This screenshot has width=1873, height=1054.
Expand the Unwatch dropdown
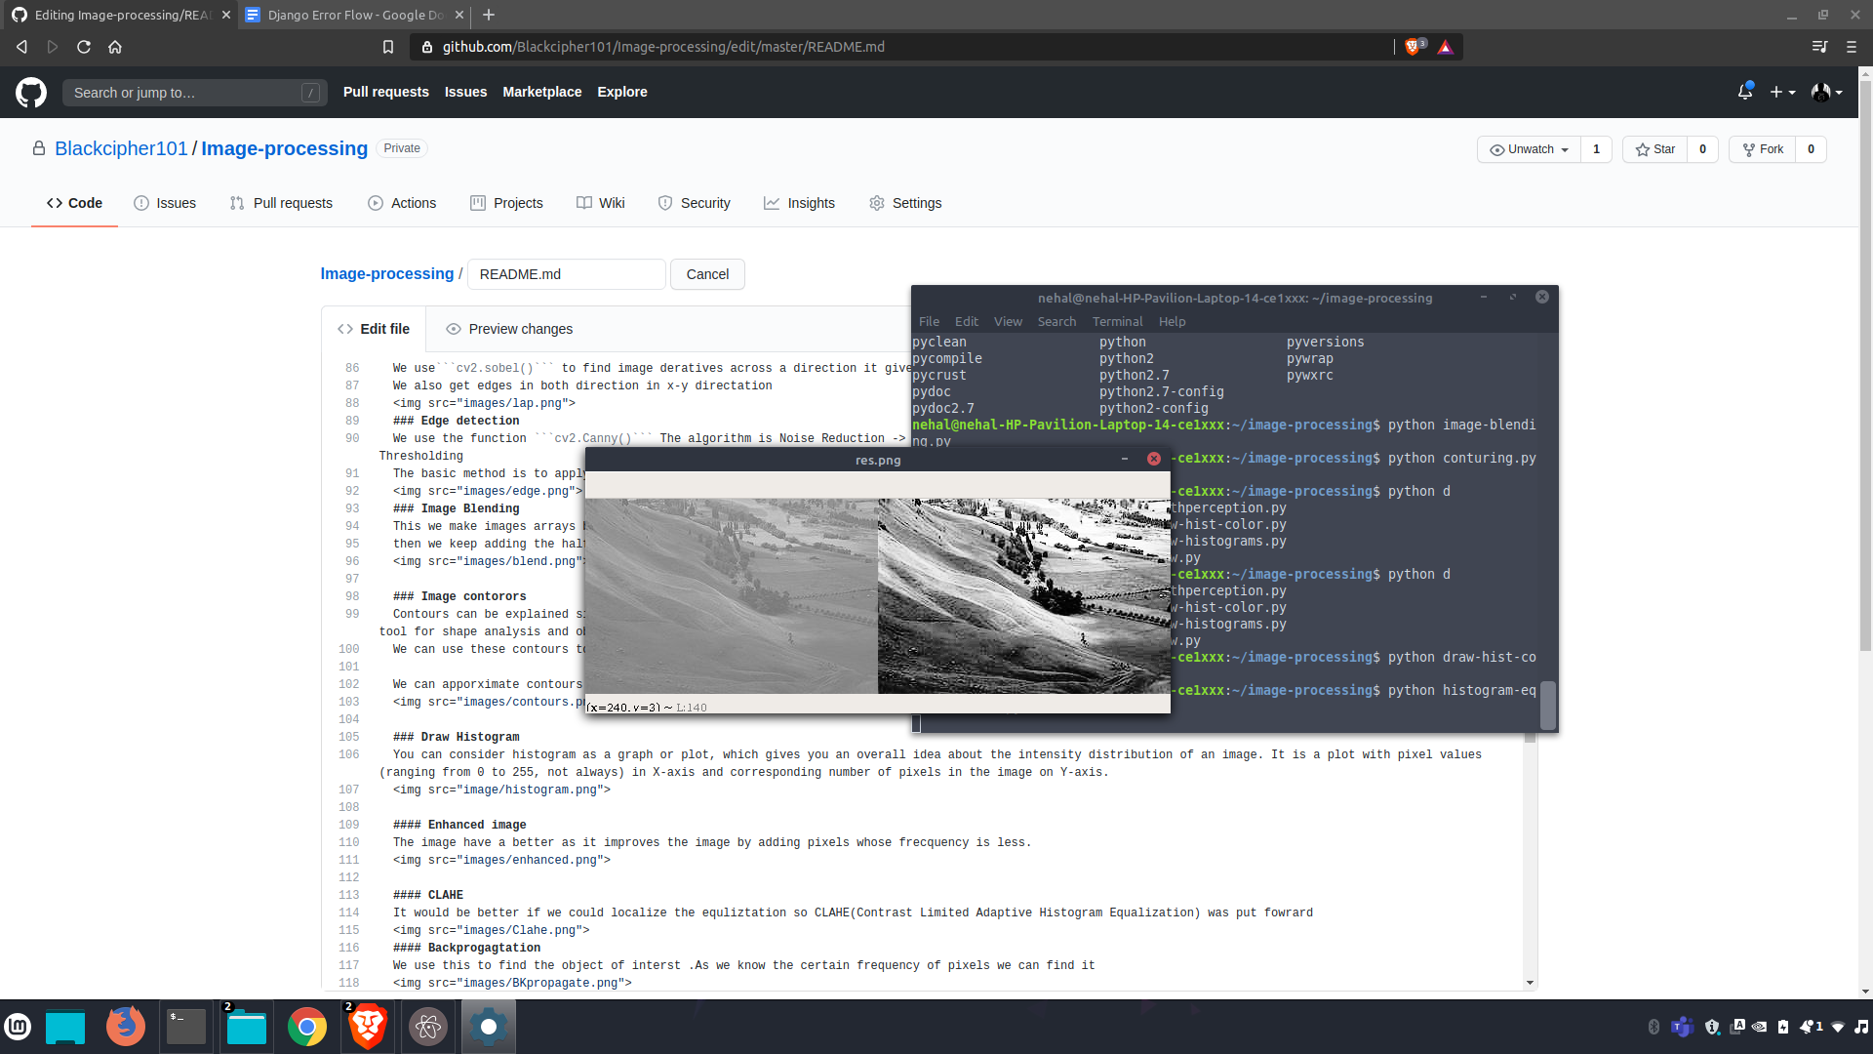click(1529, 149)
